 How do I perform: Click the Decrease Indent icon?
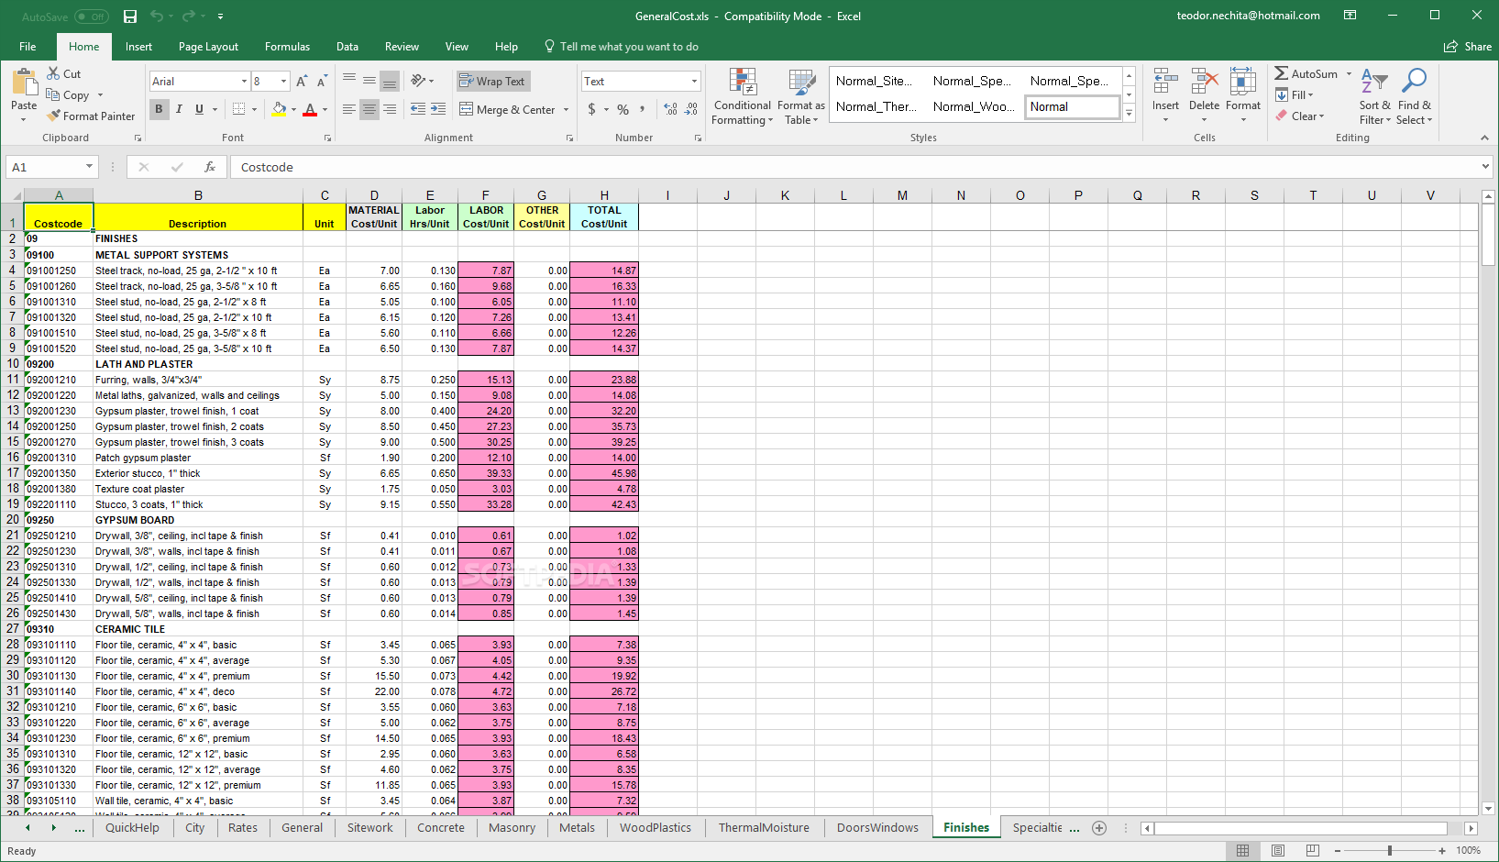418,109
